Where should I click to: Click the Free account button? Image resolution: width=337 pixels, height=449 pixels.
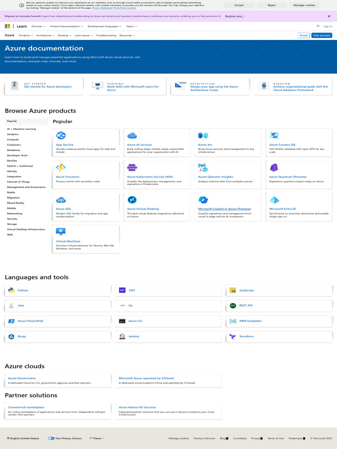(322, 36)
